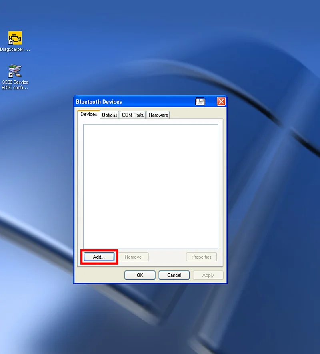Open the Hardware tab
The width and height of the screenshot is (320, 354).
pos(158,115)
